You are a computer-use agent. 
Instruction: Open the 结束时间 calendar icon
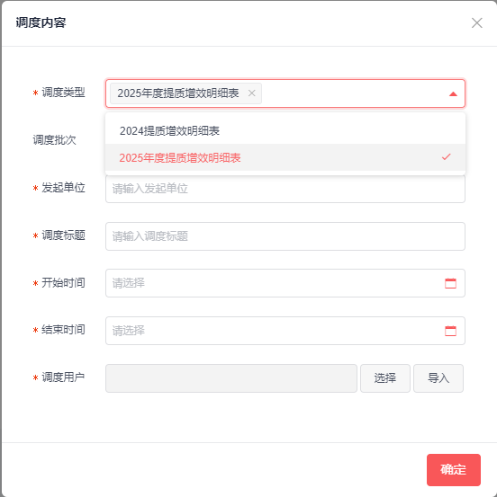pyautogui.click(x=450, y=331)
